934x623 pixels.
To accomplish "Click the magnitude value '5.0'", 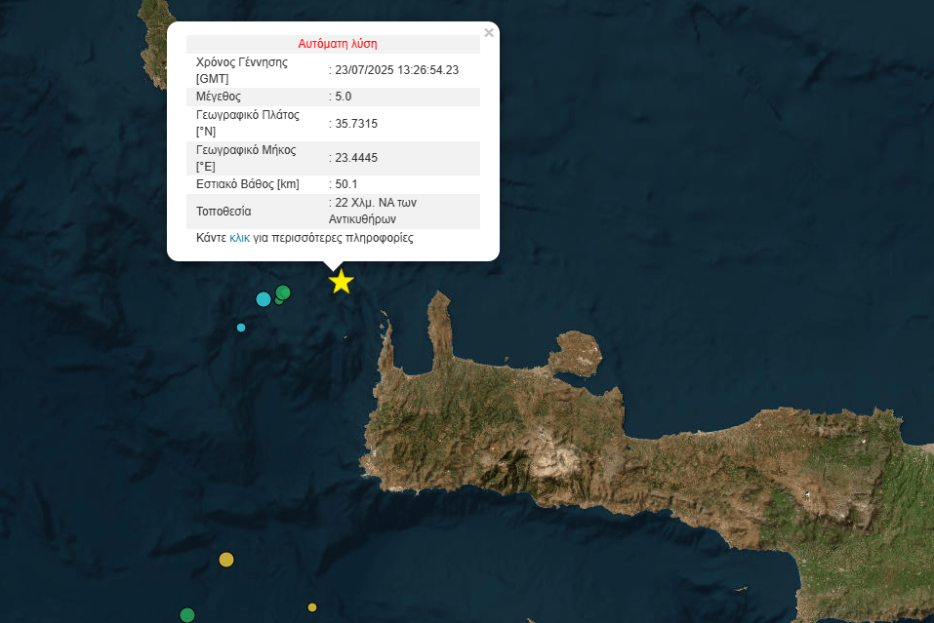I will pyautogui.click(x=344, y=97).
